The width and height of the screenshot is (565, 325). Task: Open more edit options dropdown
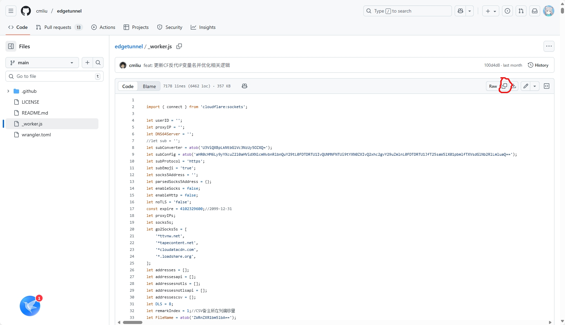(x=535, y=86)
